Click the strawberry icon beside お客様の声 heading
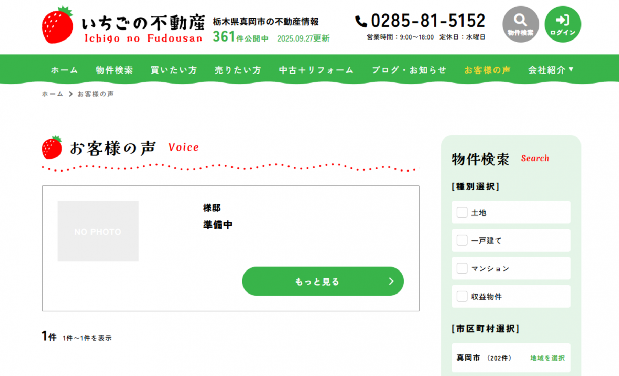 pyautogui.click(x=52, y=148)
